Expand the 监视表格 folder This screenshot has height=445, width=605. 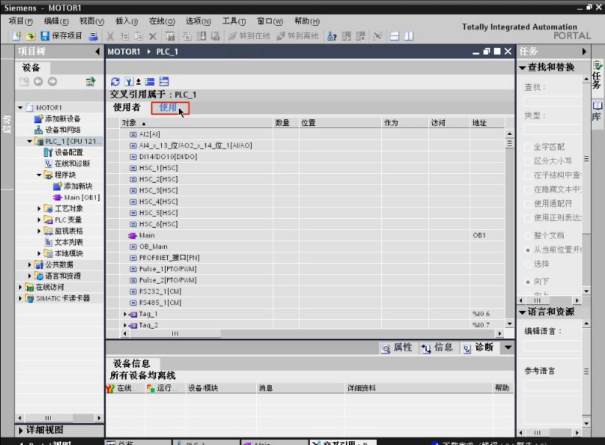pyautogui.click(x=39, y=231)
